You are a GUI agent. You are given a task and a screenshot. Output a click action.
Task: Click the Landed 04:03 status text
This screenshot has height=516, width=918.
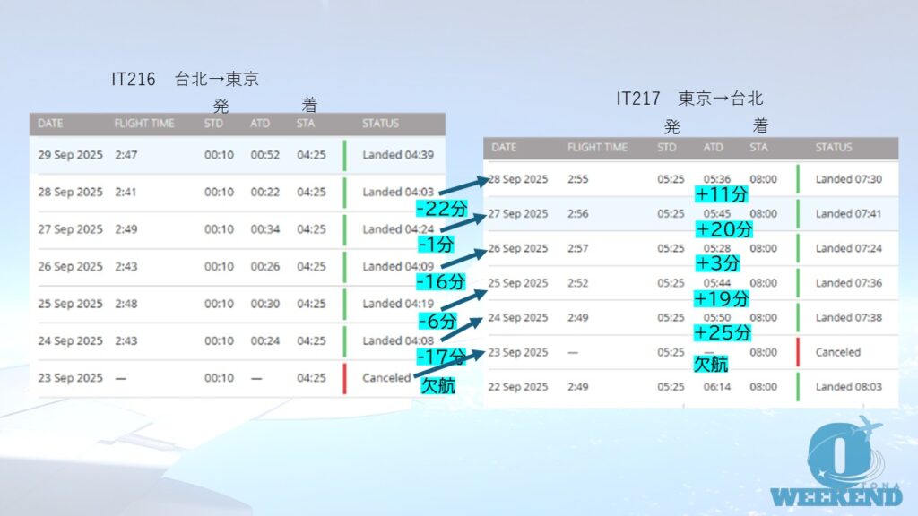(x=397, y=192)
